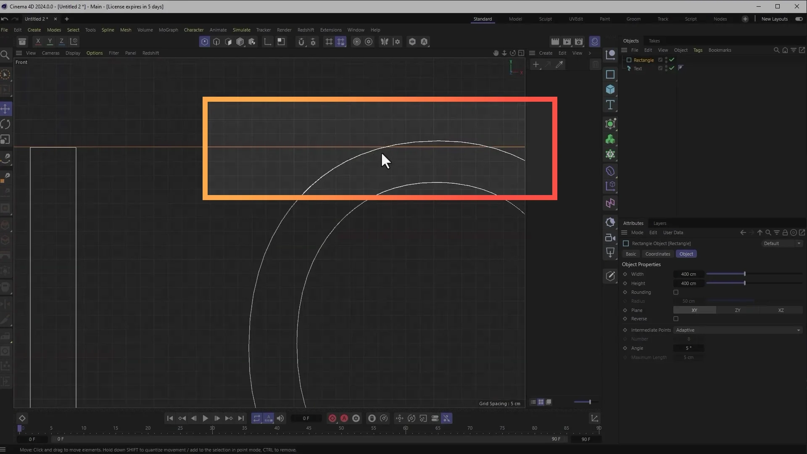Screen dimensions: 807x454
Task: Select the Move tool in left toolbar
Action: click(5, 109)
